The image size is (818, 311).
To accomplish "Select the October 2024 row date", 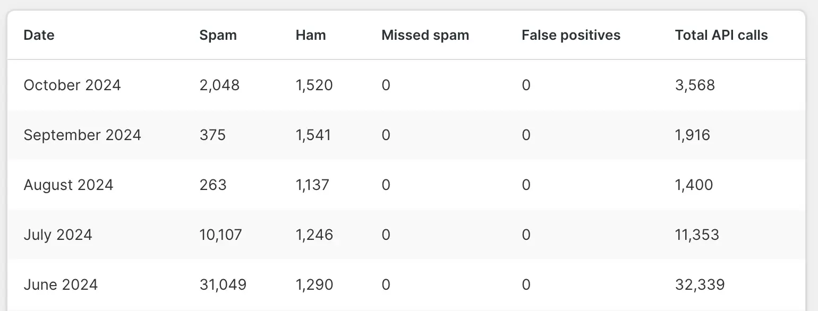I will [72, 85].
